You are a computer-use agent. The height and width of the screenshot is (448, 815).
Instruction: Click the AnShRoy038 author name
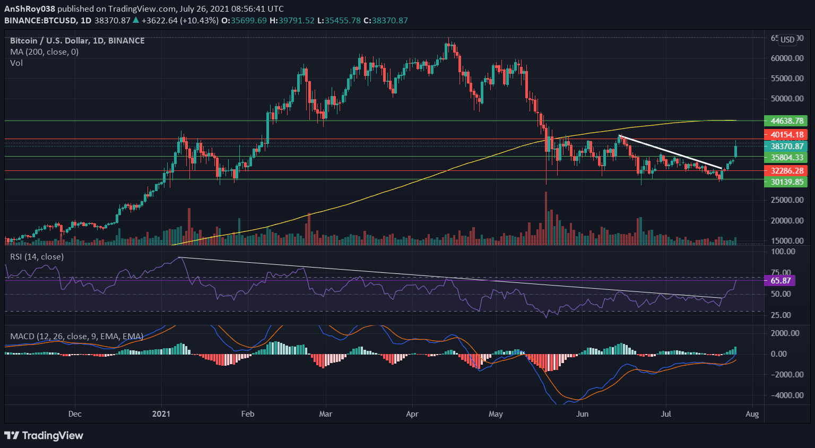[30, 9]
